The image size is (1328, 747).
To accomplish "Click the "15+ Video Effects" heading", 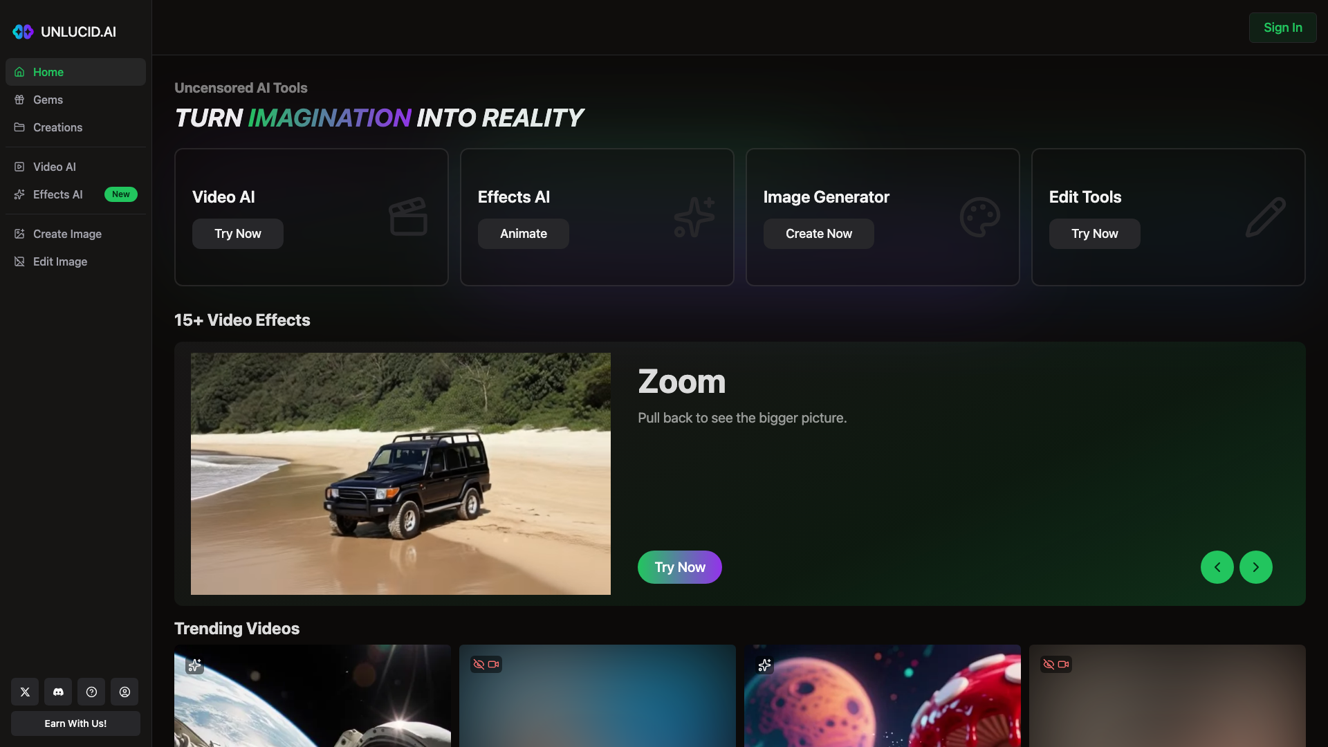I will click(x=242, y=320).
